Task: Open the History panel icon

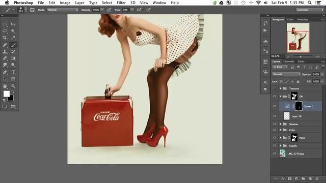Action: coord(265,23)
